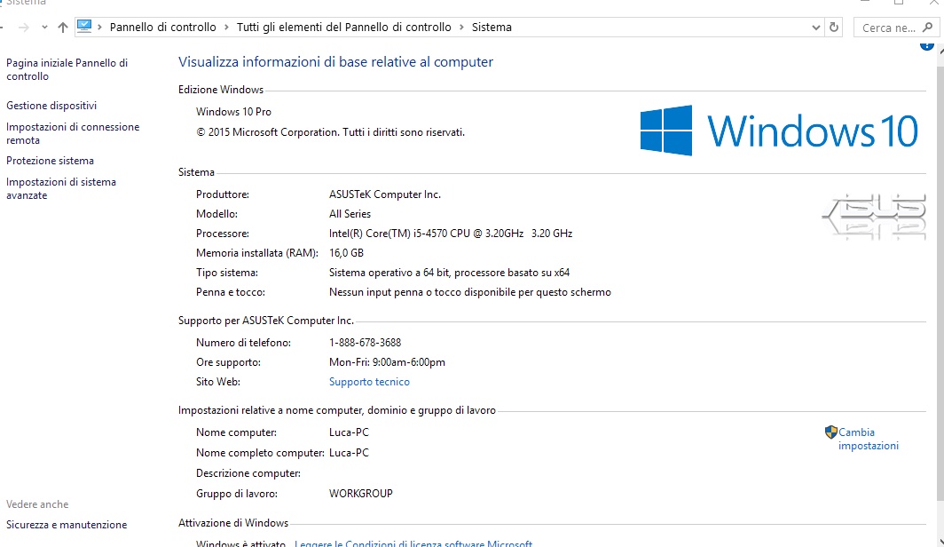This screenshot has width=944, height=547.
Task: Select the 16,0 GB RAM value
Action: coord(346,253)
